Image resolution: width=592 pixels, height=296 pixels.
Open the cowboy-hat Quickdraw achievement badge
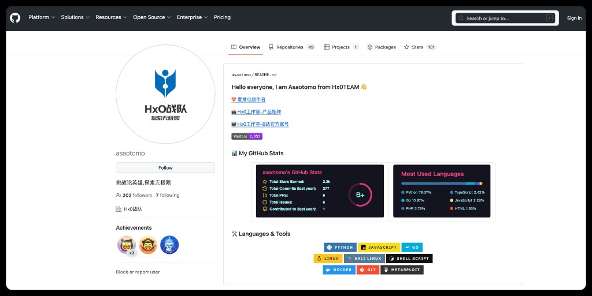(148, 245)
